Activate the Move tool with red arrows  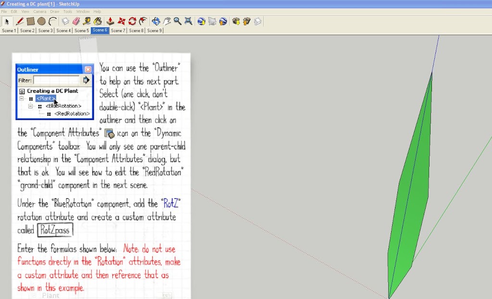[122, 21]
